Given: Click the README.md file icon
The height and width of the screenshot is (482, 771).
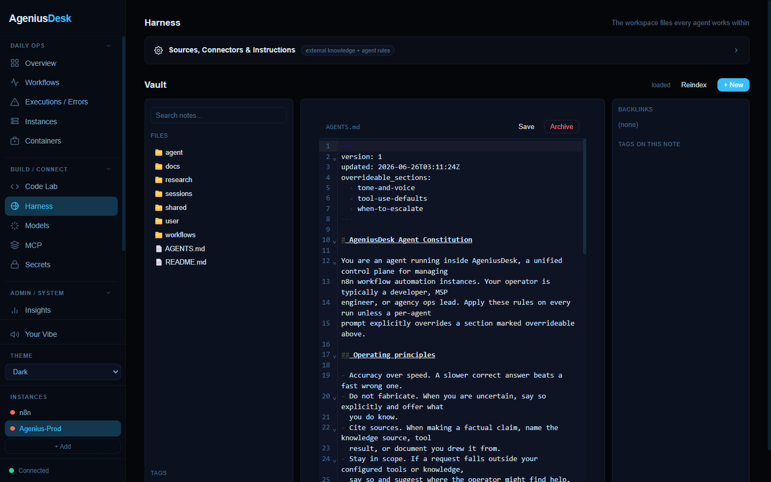Looking at the screenshot, I should tap(158, 262).
